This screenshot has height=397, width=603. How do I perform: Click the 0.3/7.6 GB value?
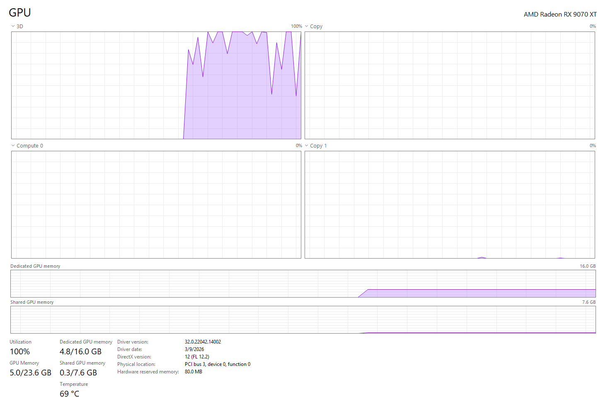(x=78, y=373)
